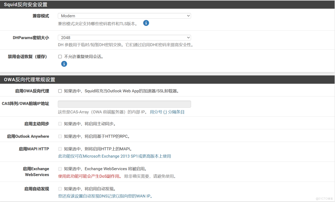The image size is (335, 202).
Task: Click the CAS阵列/OWA前端IP地址 input field
Action: pyautogui.click(x=124, y=104)
